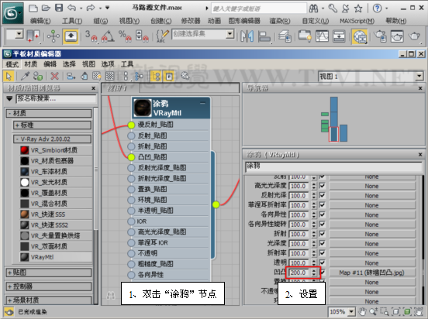The height and width of the screenshot is (319, 428).
Task: Toggle material/map browser icon
Action: click(x=156, y=76)
